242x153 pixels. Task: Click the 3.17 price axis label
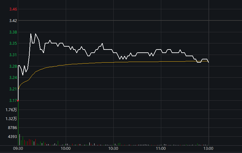pos(13,101)
